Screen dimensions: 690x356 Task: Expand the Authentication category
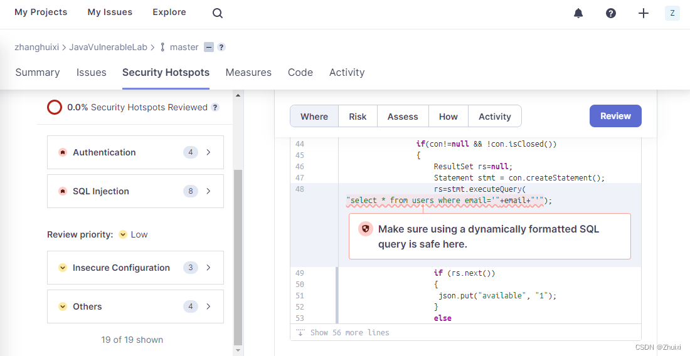[135, 152]
